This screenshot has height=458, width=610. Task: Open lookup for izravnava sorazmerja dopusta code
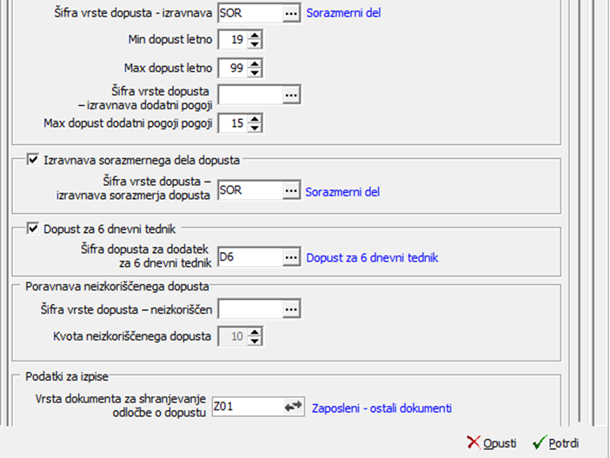291,190
